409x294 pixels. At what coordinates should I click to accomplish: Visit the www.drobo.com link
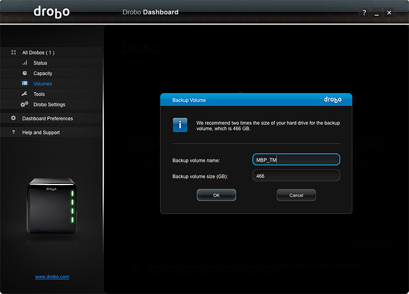[x=52, y=277]
